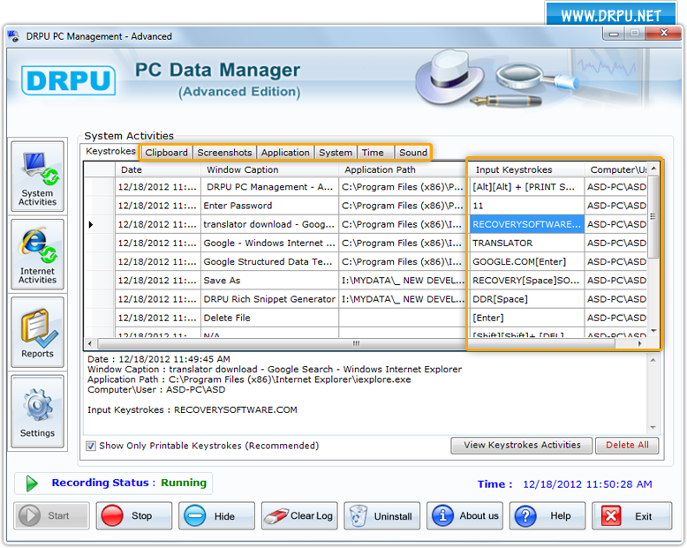Switch to the Clipboard tab
This screenshot has height=548, width=687.
tap(167, 153)
